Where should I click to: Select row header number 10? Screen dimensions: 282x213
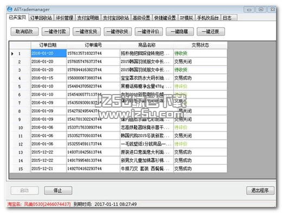coord(21,128)
